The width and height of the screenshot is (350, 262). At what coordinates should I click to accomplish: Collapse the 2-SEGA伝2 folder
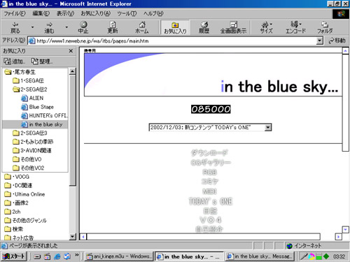[30, 89]
